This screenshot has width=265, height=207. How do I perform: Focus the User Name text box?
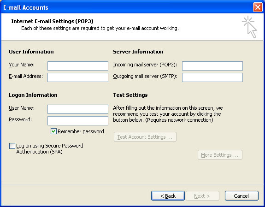(x=78, y=109)
